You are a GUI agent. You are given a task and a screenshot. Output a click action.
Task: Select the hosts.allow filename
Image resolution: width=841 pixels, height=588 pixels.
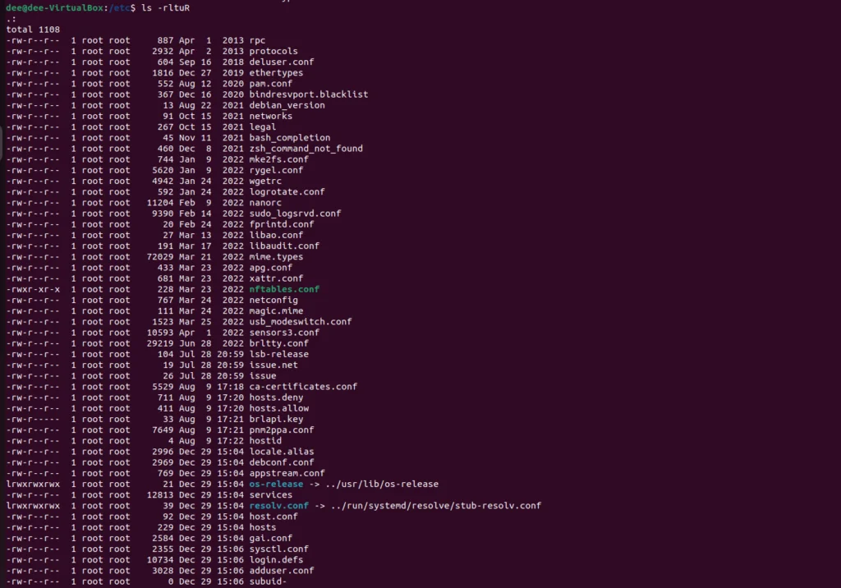tap(279, 408)
